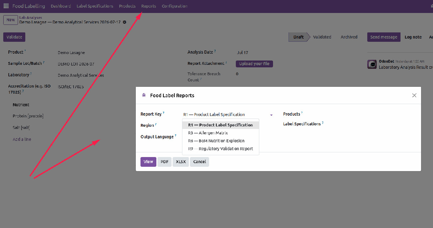
Task: Click the Cancel button in dialog
Action: [x=199, y=162]
